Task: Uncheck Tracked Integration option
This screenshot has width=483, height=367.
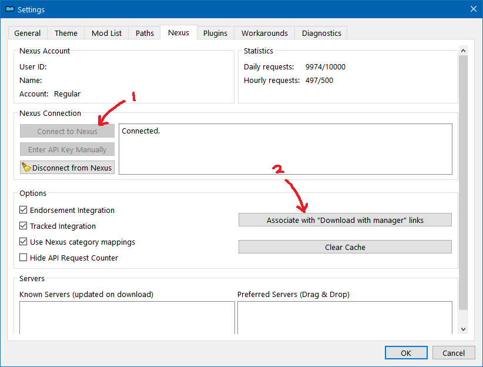Action: [24, 226]
